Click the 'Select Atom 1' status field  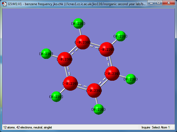[x=161, y=127]
